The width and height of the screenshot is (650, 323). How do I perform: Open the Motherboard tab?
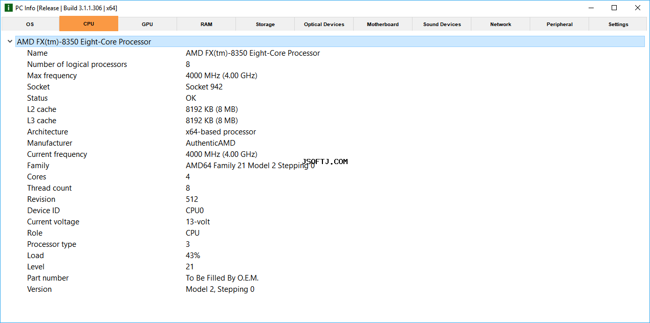click(x=383, y=24)
